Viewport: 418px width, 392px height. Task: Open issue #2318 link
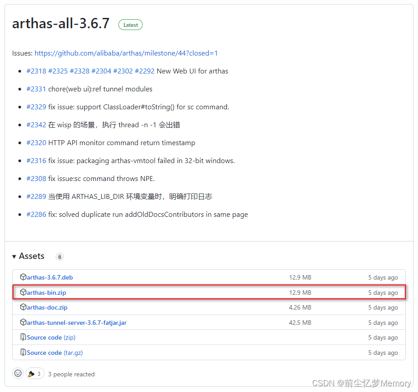(36, 71)
